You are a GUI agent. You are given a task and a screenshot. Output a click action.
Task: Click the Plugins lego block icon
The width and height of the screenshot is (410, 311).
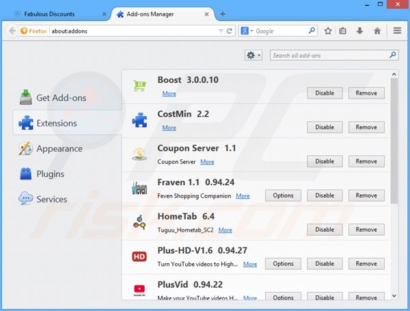(x=26, y=174)
